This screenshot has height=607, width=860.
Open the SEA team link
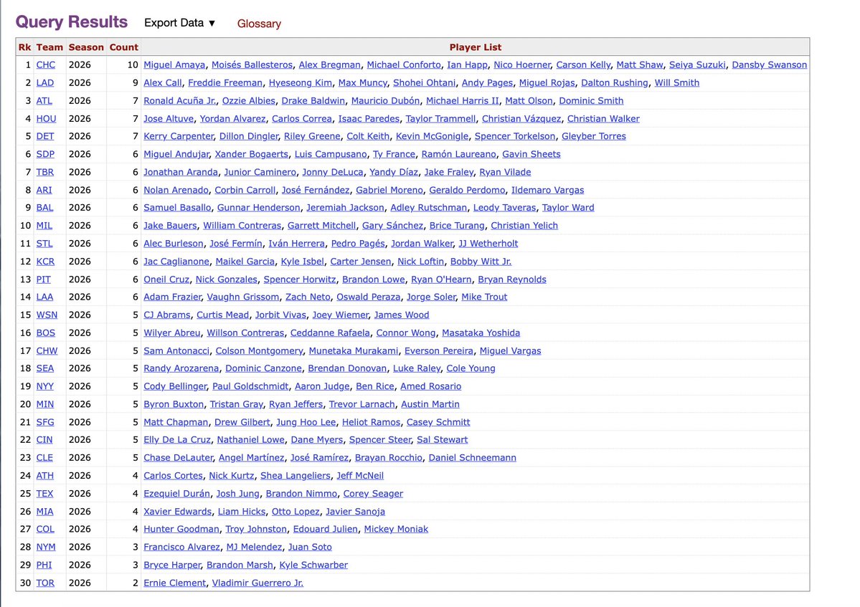point(45,368)
